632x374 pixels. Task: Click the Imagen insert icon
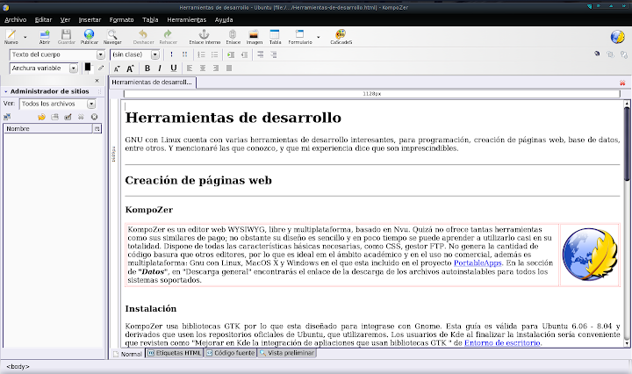254,34
